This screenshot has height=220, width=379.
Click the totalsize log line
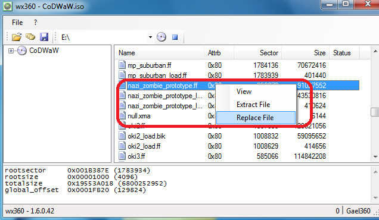(86, 183)
